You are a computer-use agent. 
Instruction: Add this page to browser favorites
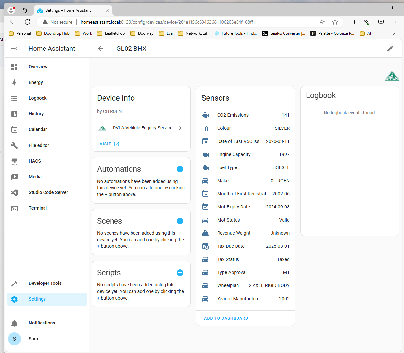tap(335, 22)
